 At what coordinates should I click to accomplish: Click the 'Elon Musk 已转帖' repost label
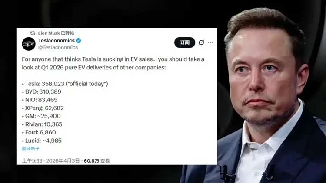56,33
